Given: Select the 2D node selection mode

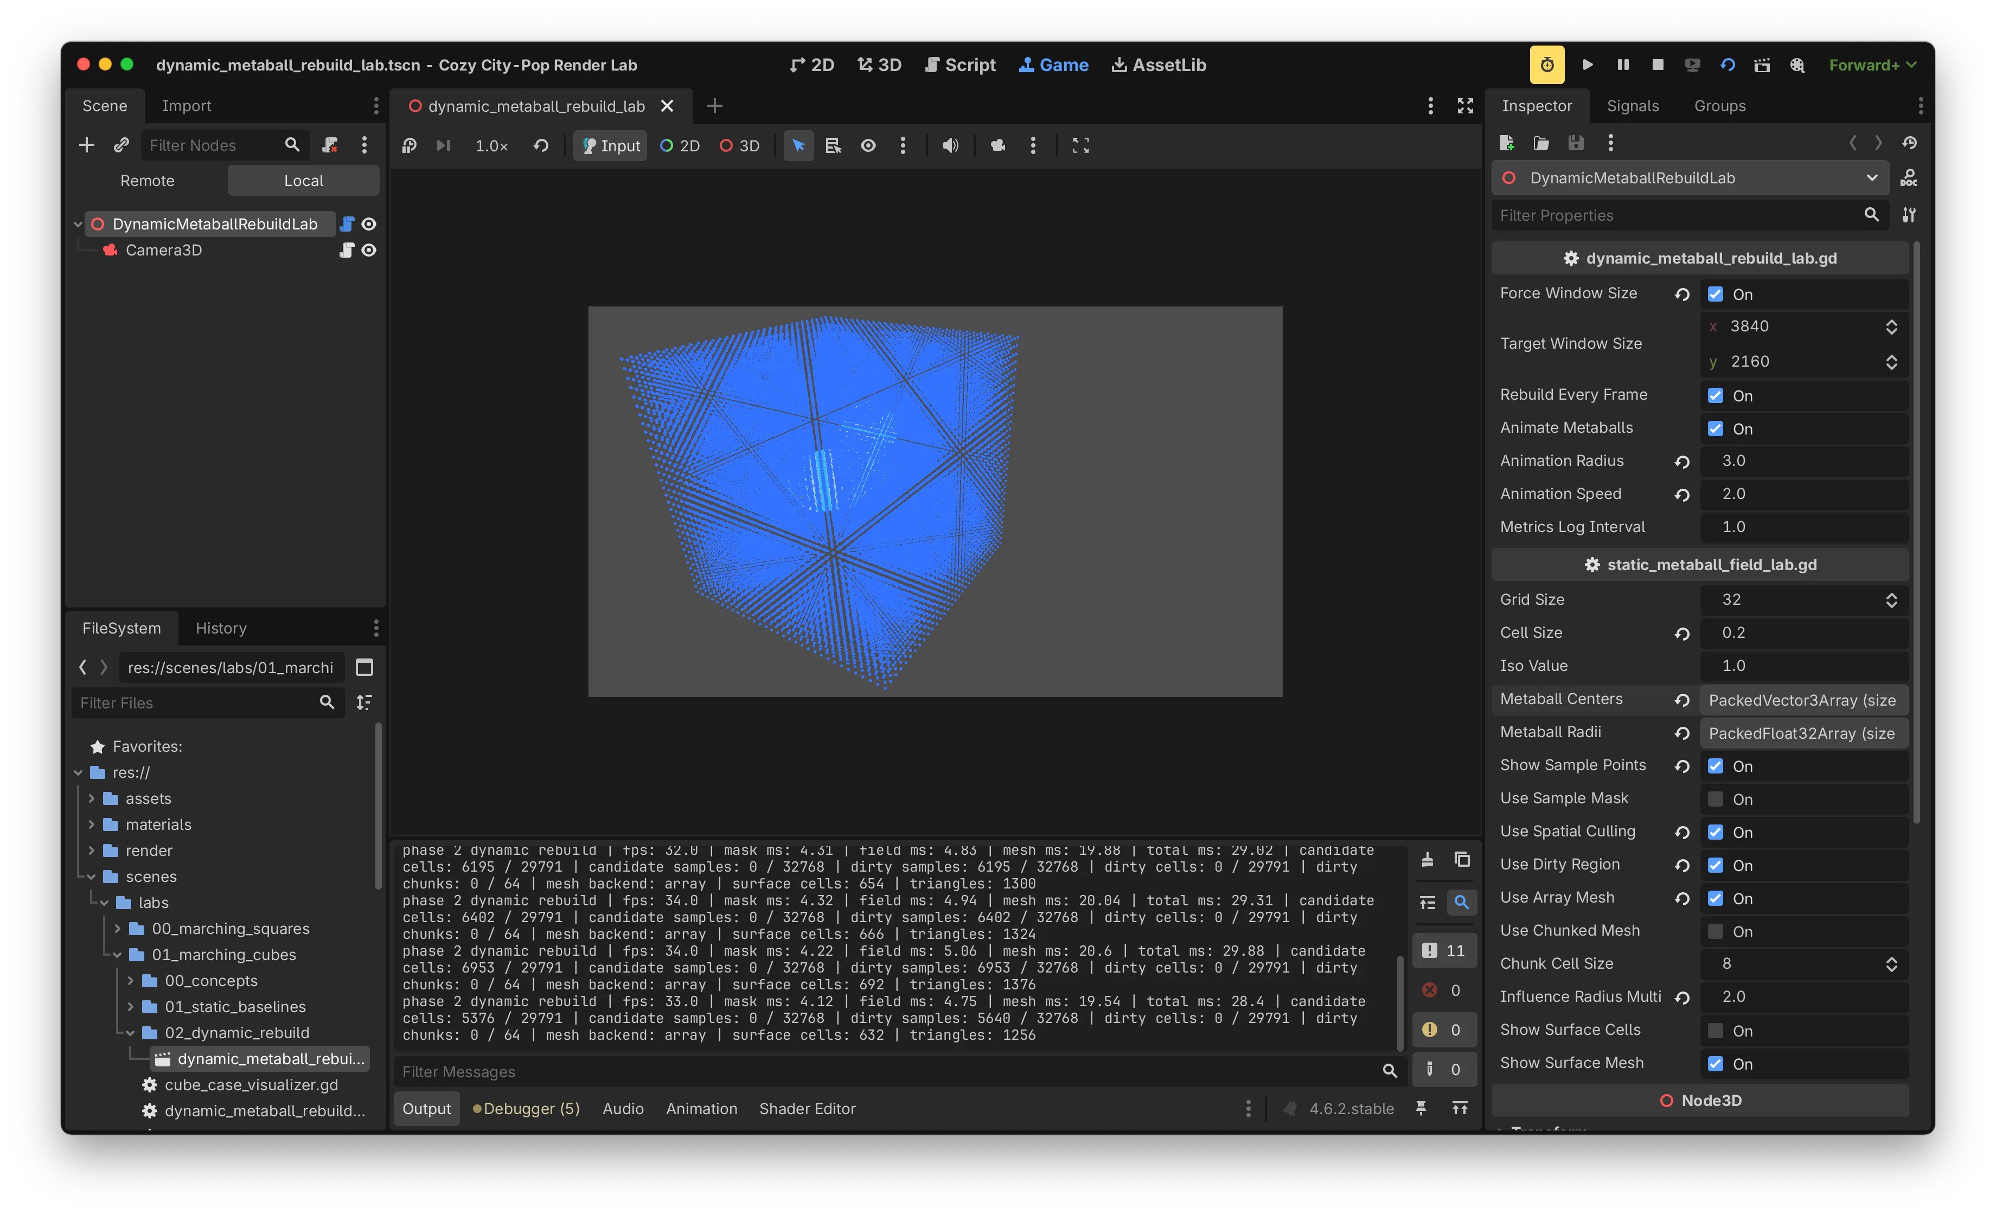Looking at the screenshot, I should [x=680, y=146].
